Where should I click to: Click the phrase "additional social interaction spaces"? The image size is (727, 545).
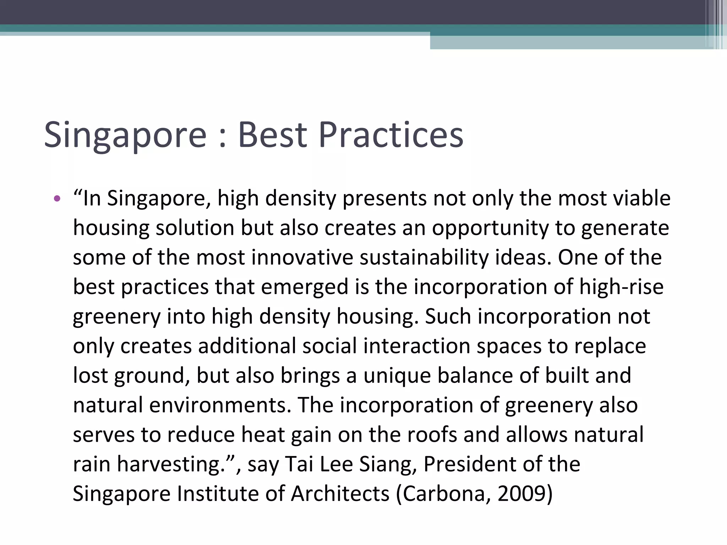click(369, 346)
